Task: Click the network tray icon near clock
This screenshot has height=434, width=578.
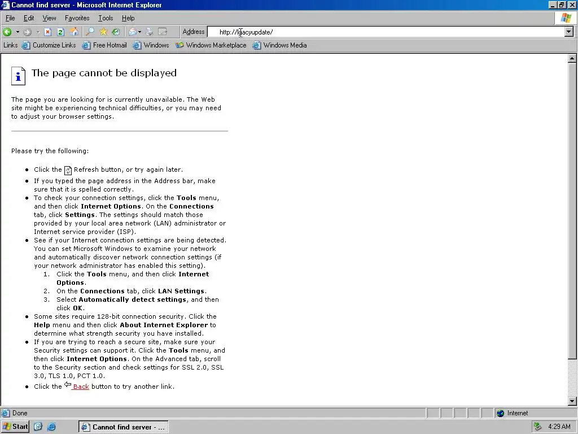Action: point(538,427)
